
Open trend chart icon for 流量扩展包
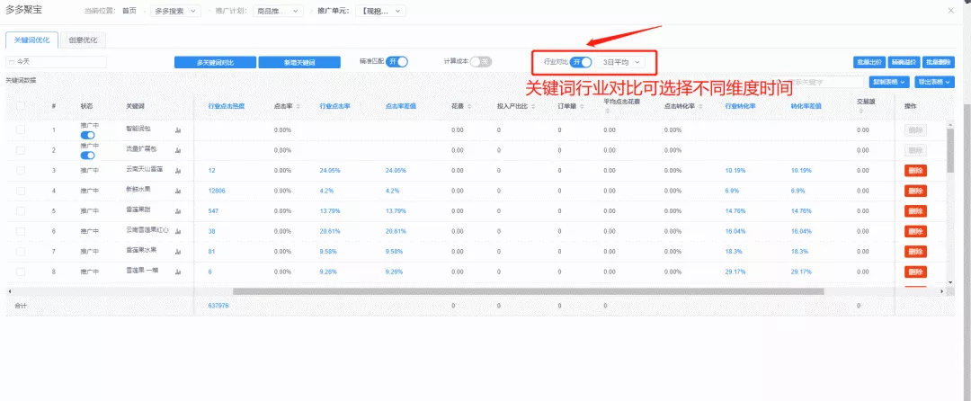pos(178,150)
